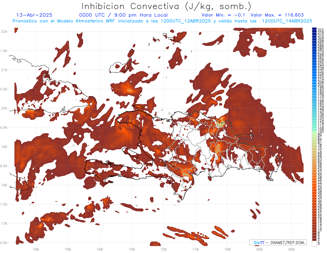
Task: Select the pale green swatch beside 100
Action: point(314,133)
